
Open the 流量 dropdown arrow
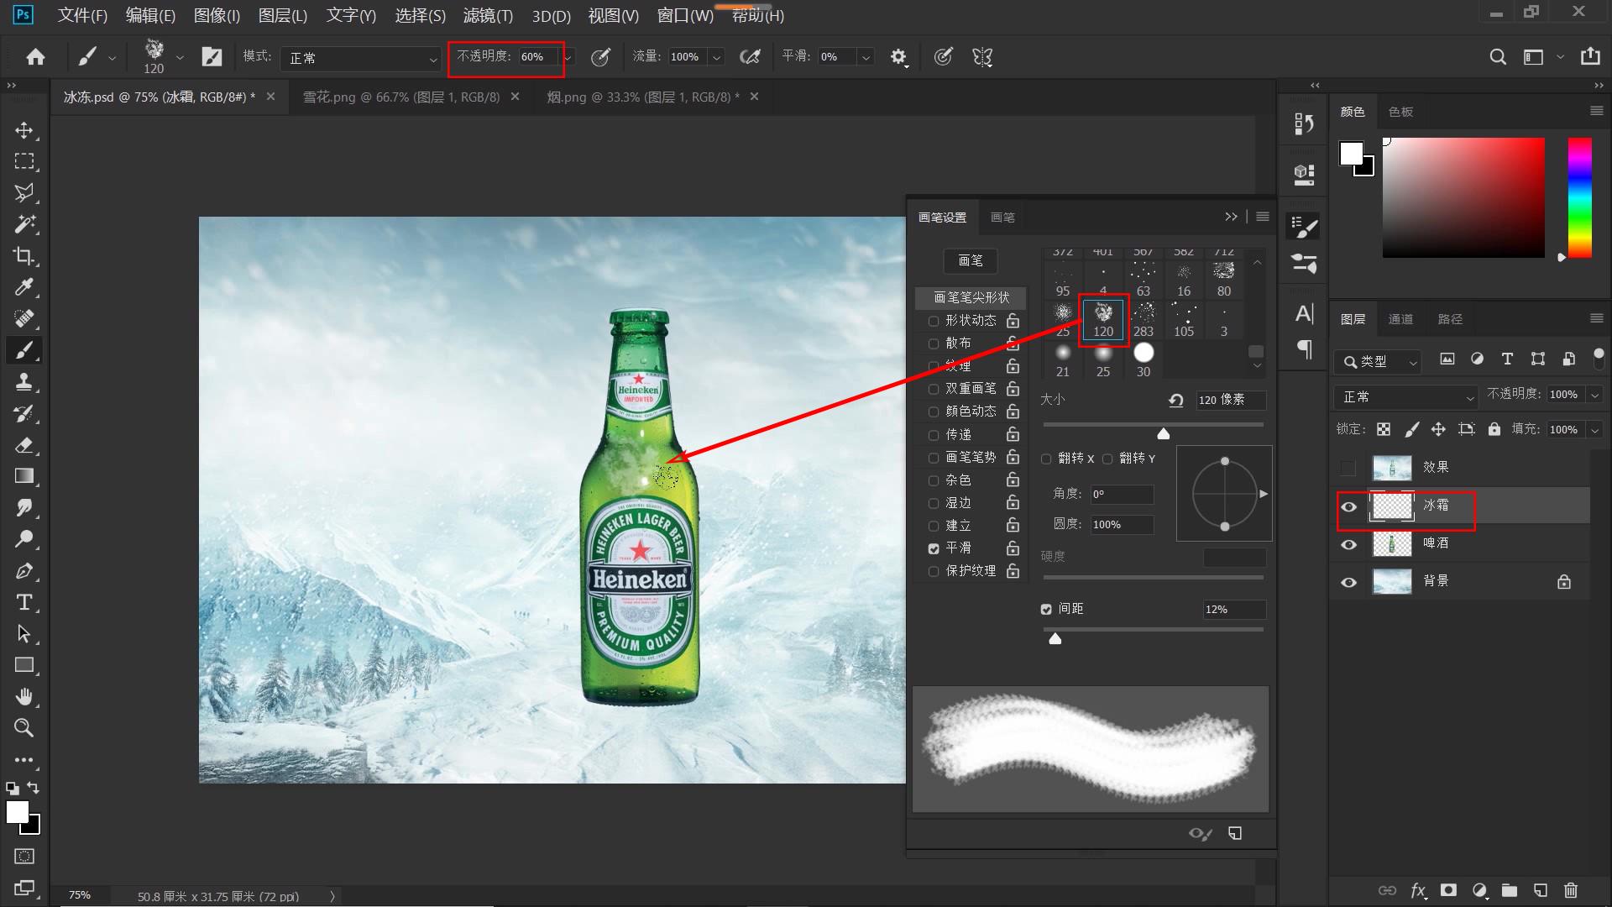716,57
